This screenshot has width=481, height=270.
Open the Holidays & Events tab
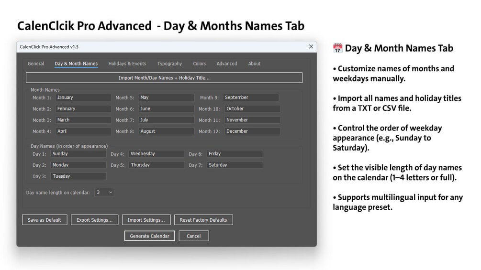click(x=127, y=64)
